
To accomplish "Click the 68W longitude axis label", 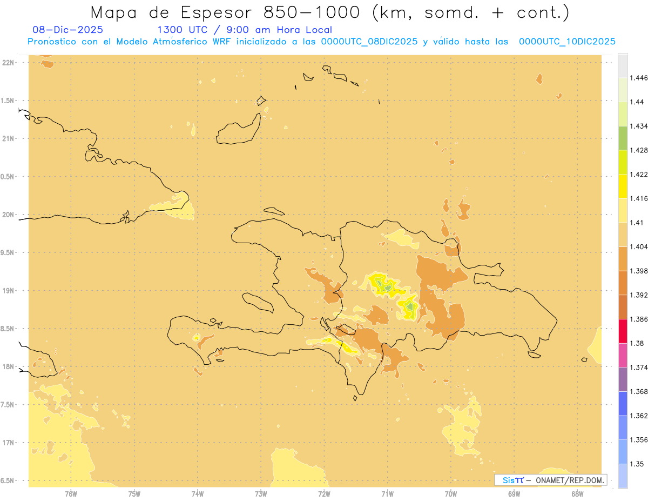I will 577,494.
